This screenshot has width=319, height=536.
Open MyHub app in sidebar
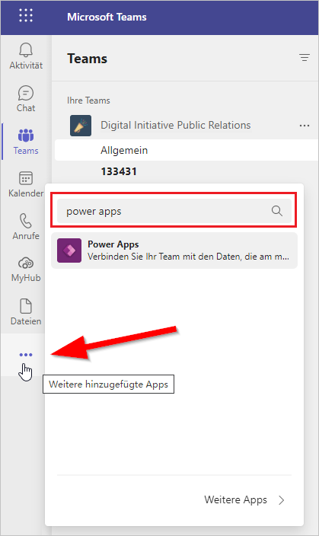pyautogui.click(x=26, y=270)
